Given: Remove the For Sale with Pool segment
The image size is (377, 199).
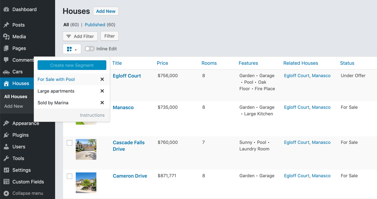Looking at the screenshot, I should click(x=102, y=79).
